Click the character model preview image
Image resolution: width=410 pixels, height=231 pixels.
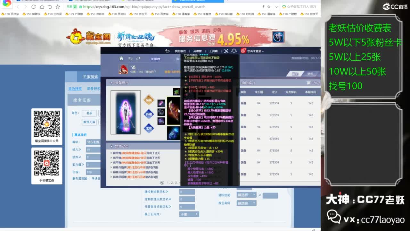[126, 112]
